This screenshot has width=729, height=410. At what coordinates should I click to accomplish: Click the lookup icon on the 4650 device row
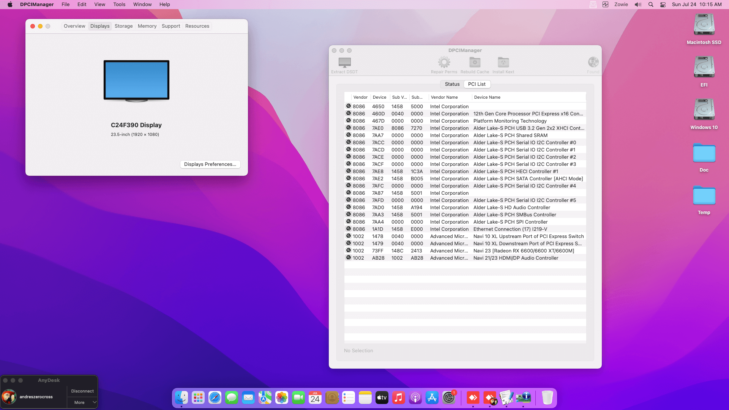pyautogui.click(x=348, y=106)
